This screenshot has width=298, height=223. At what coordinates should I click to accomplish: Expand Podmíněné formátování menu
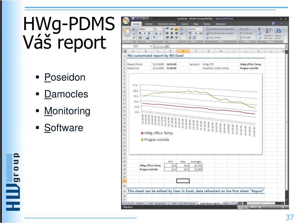221,29
